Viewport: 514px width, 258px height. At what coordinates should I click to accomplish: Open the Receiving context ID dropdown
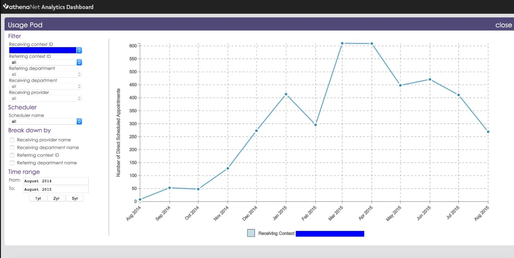[x=46, y=50]
